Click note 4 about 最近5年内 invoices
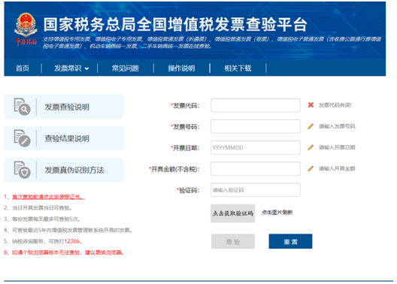397x284 pixels. click(68, 230)
